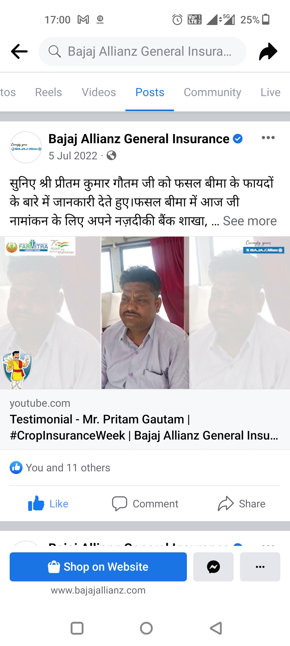This screenshot has width=290, height=646.
Task: Tap the share arrow in header
Action: [268, 51]
